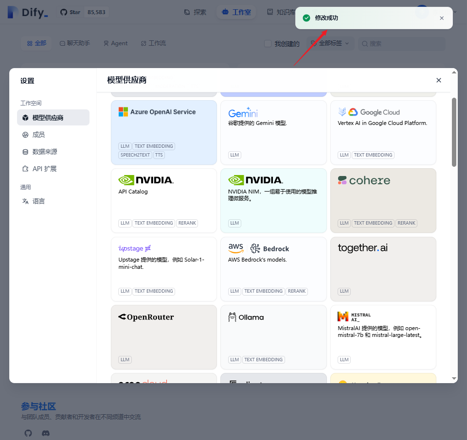Image resolution: width=467 pixels, height=440 pixels.
Task: Click the scrollbar down arrow
Action: 454,378
